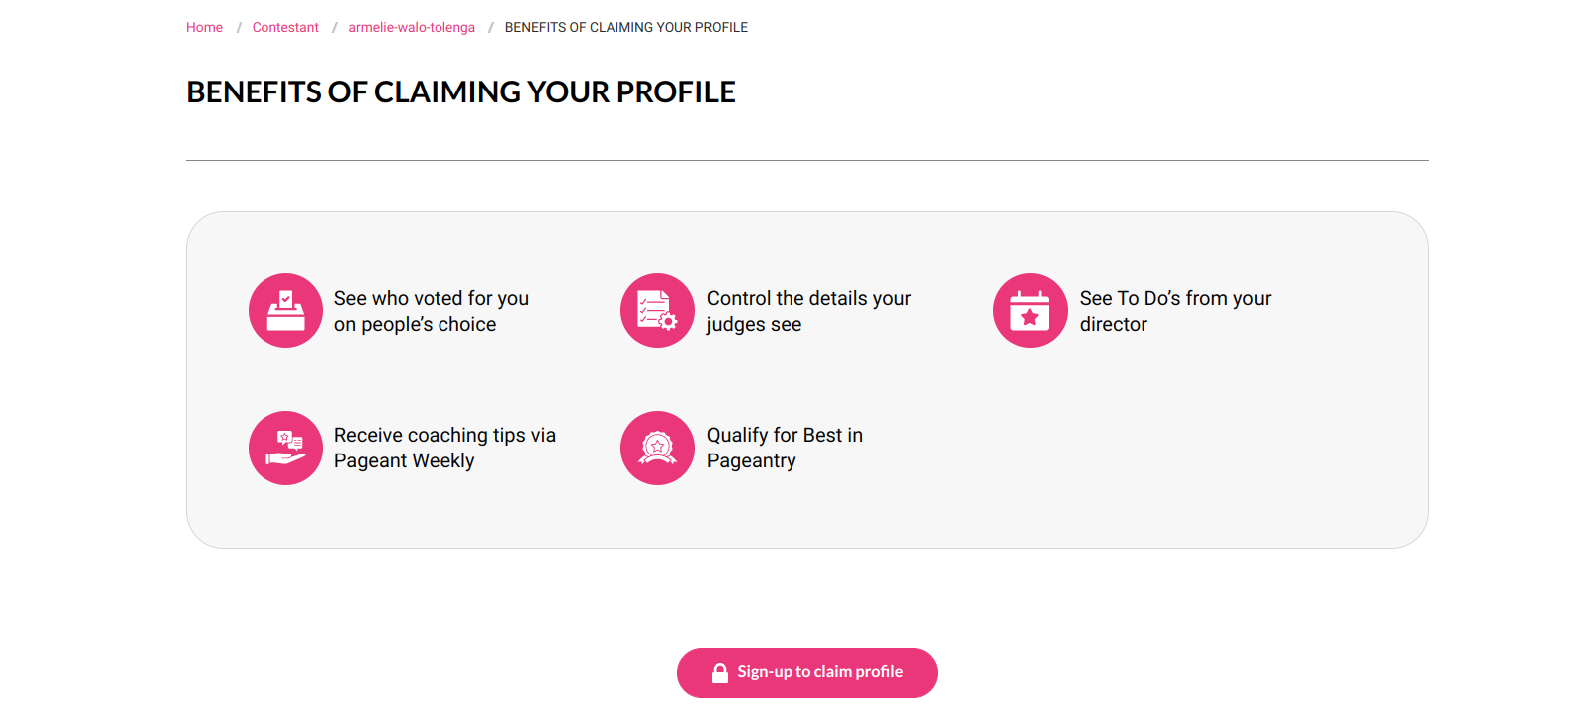Click the checklist with gear icon
This screenshot has height=727, width=1584.
657,310
